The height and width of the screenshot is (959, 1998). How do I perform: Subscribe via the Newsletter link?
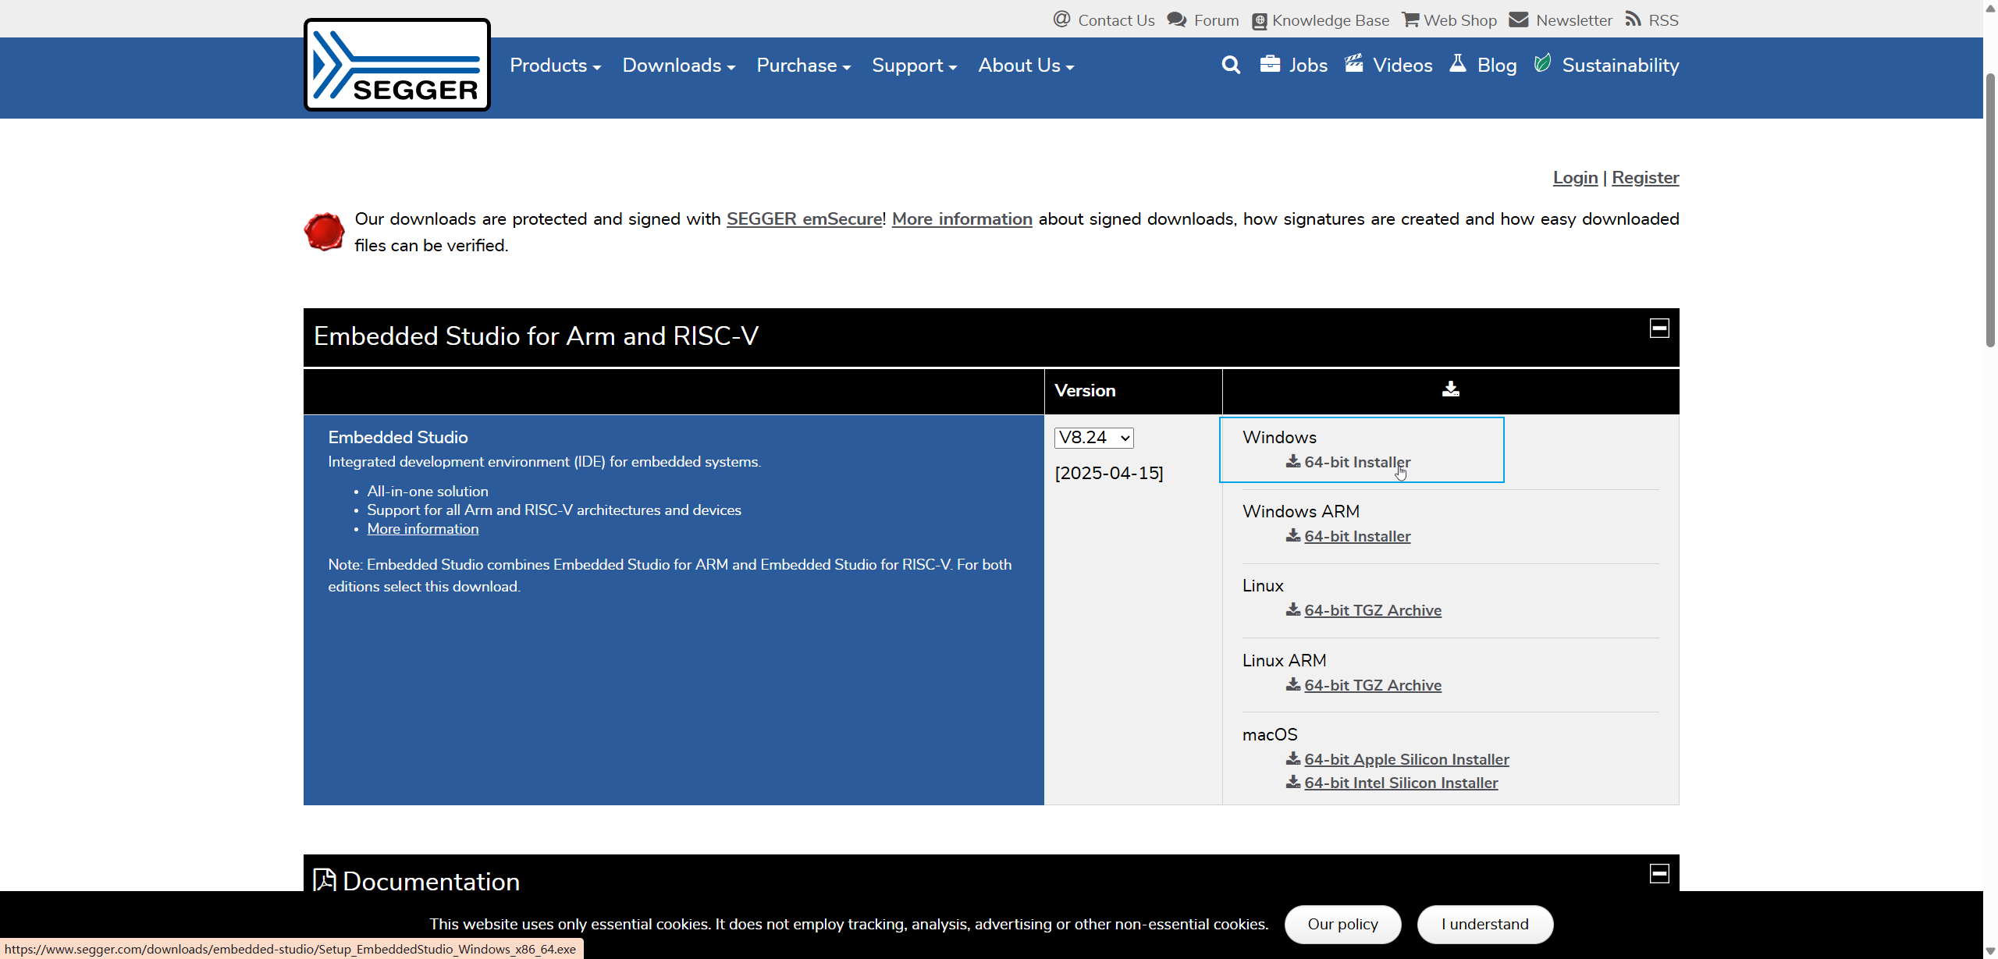(1574, 20)
